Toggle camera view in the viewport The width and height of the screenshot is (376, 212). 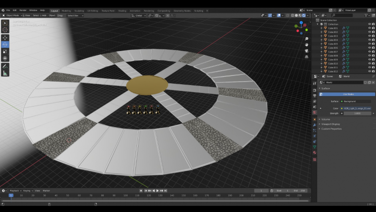coord(306,51)
